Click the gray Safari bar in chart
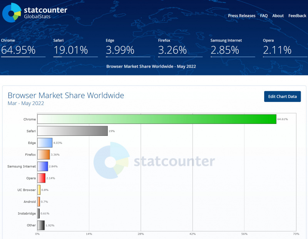This screenshot has height=239, width=308. (72, 131)
